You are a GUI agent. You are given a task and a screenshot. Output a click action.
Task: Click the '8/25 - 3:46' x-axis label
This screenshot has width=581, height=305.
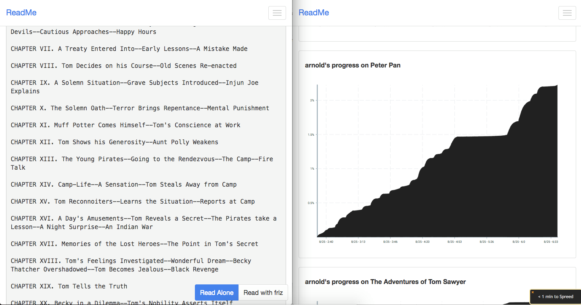coord(390,242)
